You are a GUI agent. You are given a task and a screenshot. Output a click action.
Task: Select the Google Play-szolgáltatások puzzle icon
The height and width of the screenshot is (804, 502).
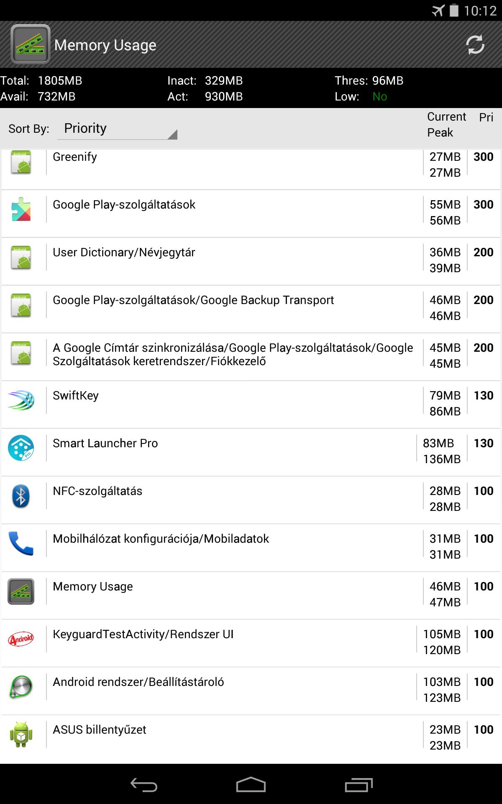[x=21, y=209]
